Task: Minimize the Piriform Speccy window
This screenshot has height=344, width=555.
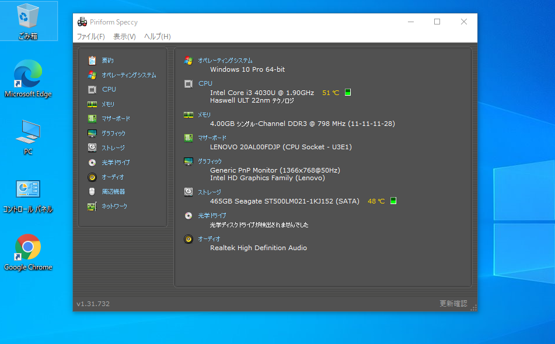Action: (411, 22)
